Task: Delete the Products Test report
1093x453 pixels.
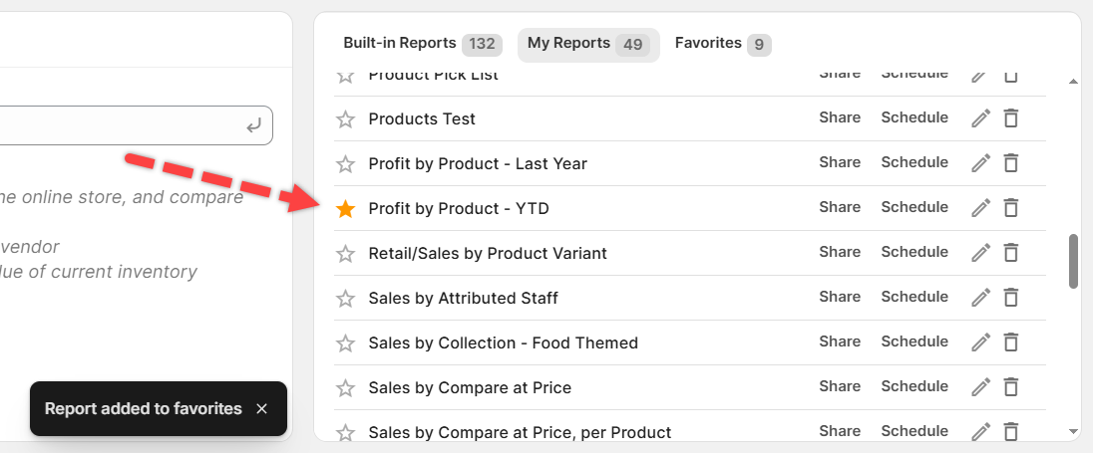Action: 1010,118
